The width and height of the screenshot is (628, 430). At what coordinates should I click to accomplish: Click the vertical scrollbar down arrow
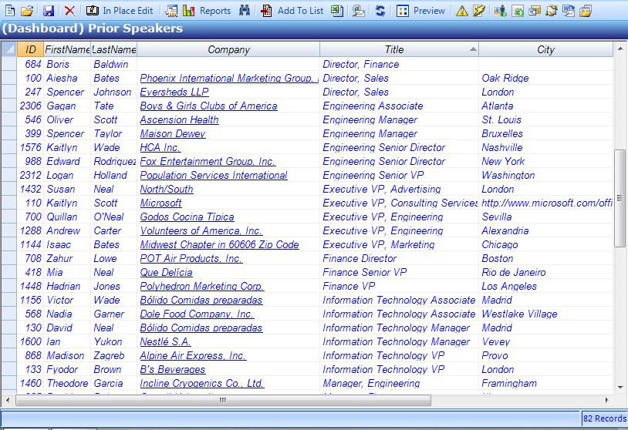620,387
